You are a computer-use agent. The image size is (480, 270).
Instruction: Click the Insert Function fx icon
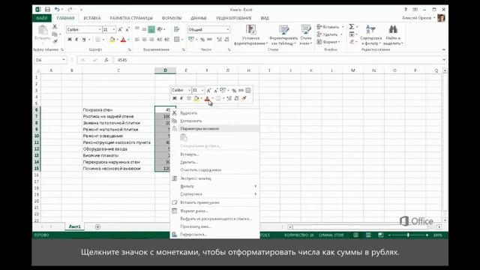[106, 60]
